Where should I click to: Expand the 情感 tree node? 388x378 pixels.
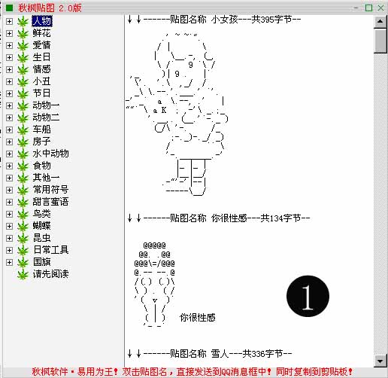tap(9, 69)
